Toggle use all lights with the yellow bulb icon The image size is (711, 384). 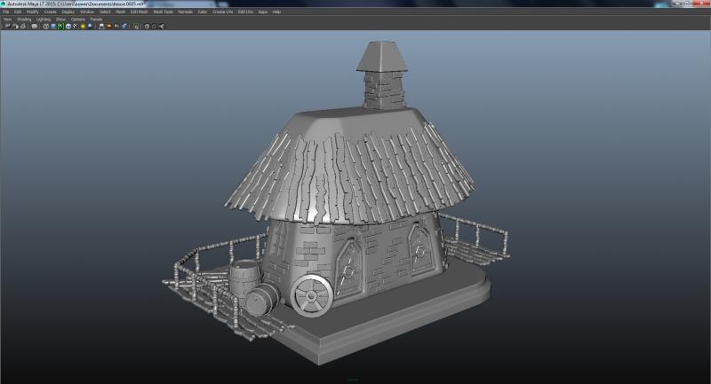click(83, 27)
